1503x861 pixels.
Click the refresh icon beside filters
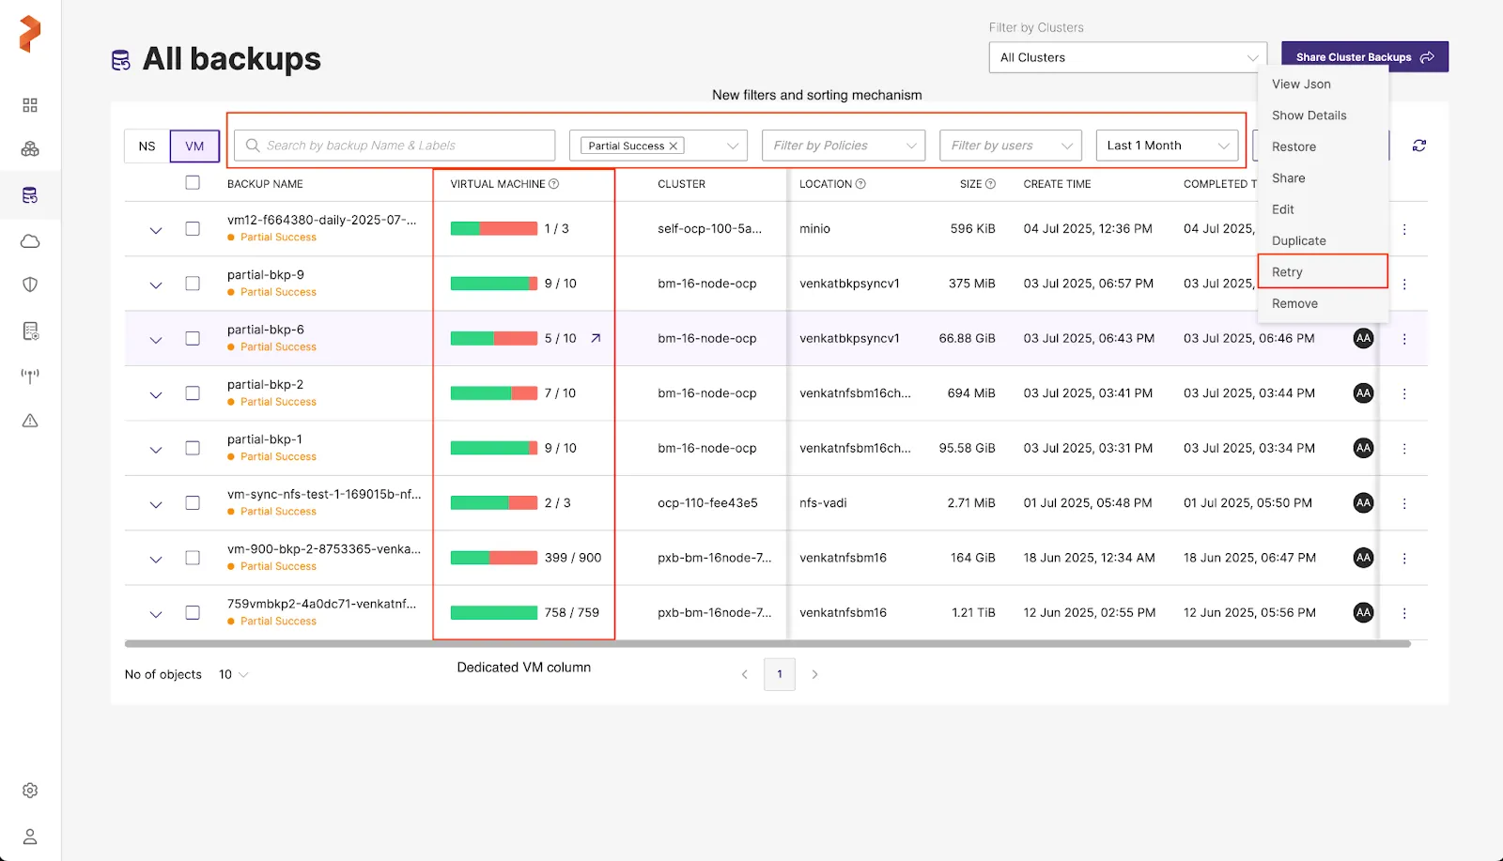[1418, 146]
